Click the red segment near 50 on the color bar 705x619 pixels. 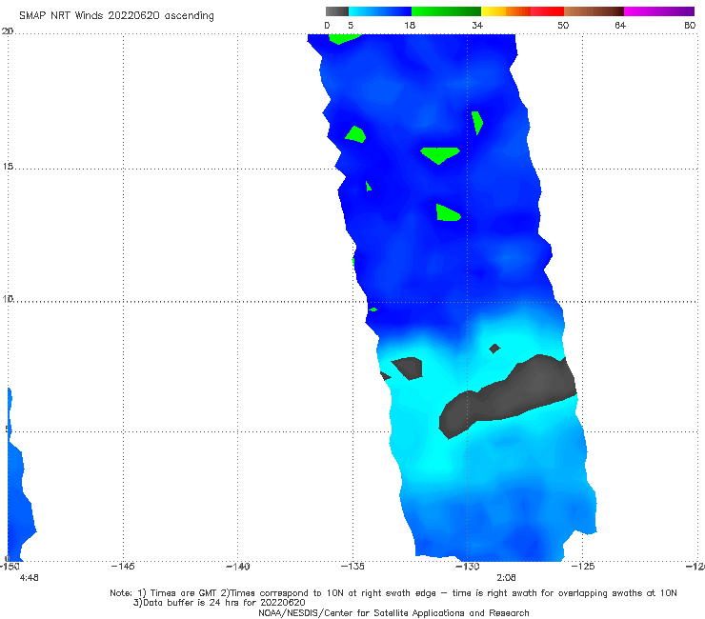(x=547, y=11)
